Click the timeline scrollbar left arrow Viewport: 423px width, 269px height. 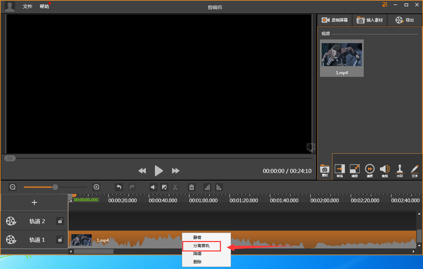[71, 251]
